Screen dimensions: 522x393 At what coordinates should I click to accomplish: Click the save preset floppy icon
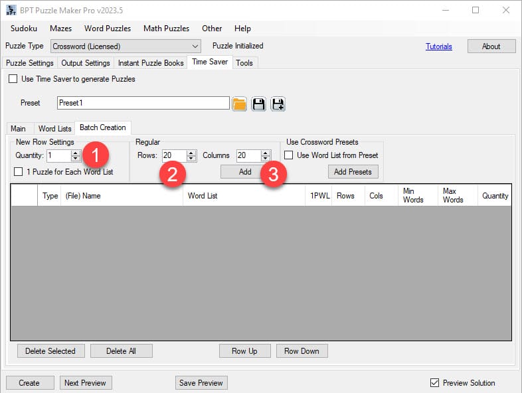[x=259, y=104]
